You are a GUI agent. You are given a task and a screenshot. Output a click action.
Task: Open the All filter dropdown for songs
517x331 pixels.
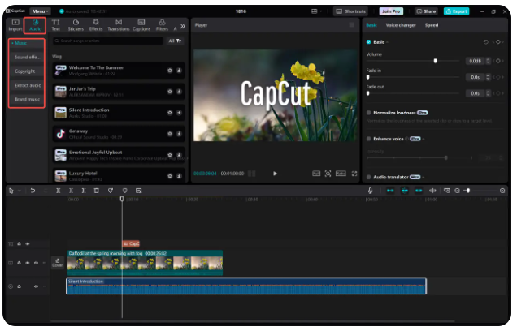(x=175, y=41)
